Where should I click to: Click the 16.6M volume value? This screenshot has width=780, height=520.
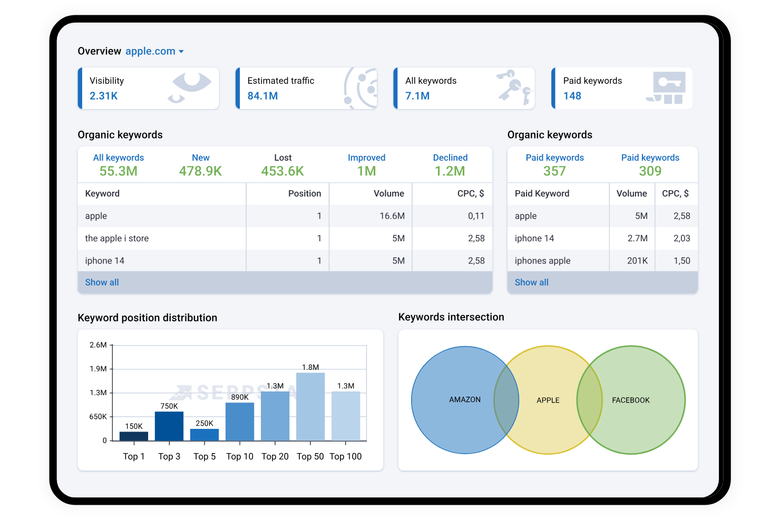(x=392, y=216)
